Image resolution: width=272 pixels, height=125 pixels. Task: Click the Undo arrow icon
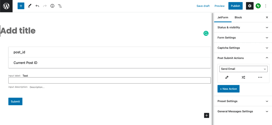point(37,6)
